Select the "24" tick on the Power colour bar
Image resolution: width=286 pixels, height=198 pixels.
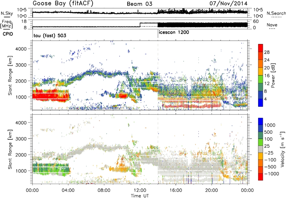267,60
